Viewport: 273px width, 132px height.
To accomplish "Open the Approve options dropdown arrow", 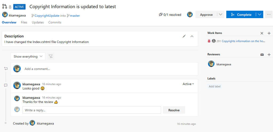I will coord(220,15).
